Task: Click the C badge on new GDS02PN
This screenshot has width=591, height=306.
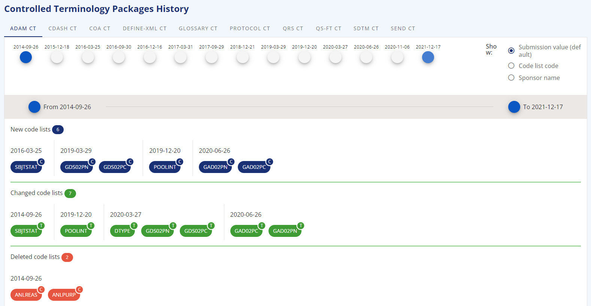Action: click(92, 162)
